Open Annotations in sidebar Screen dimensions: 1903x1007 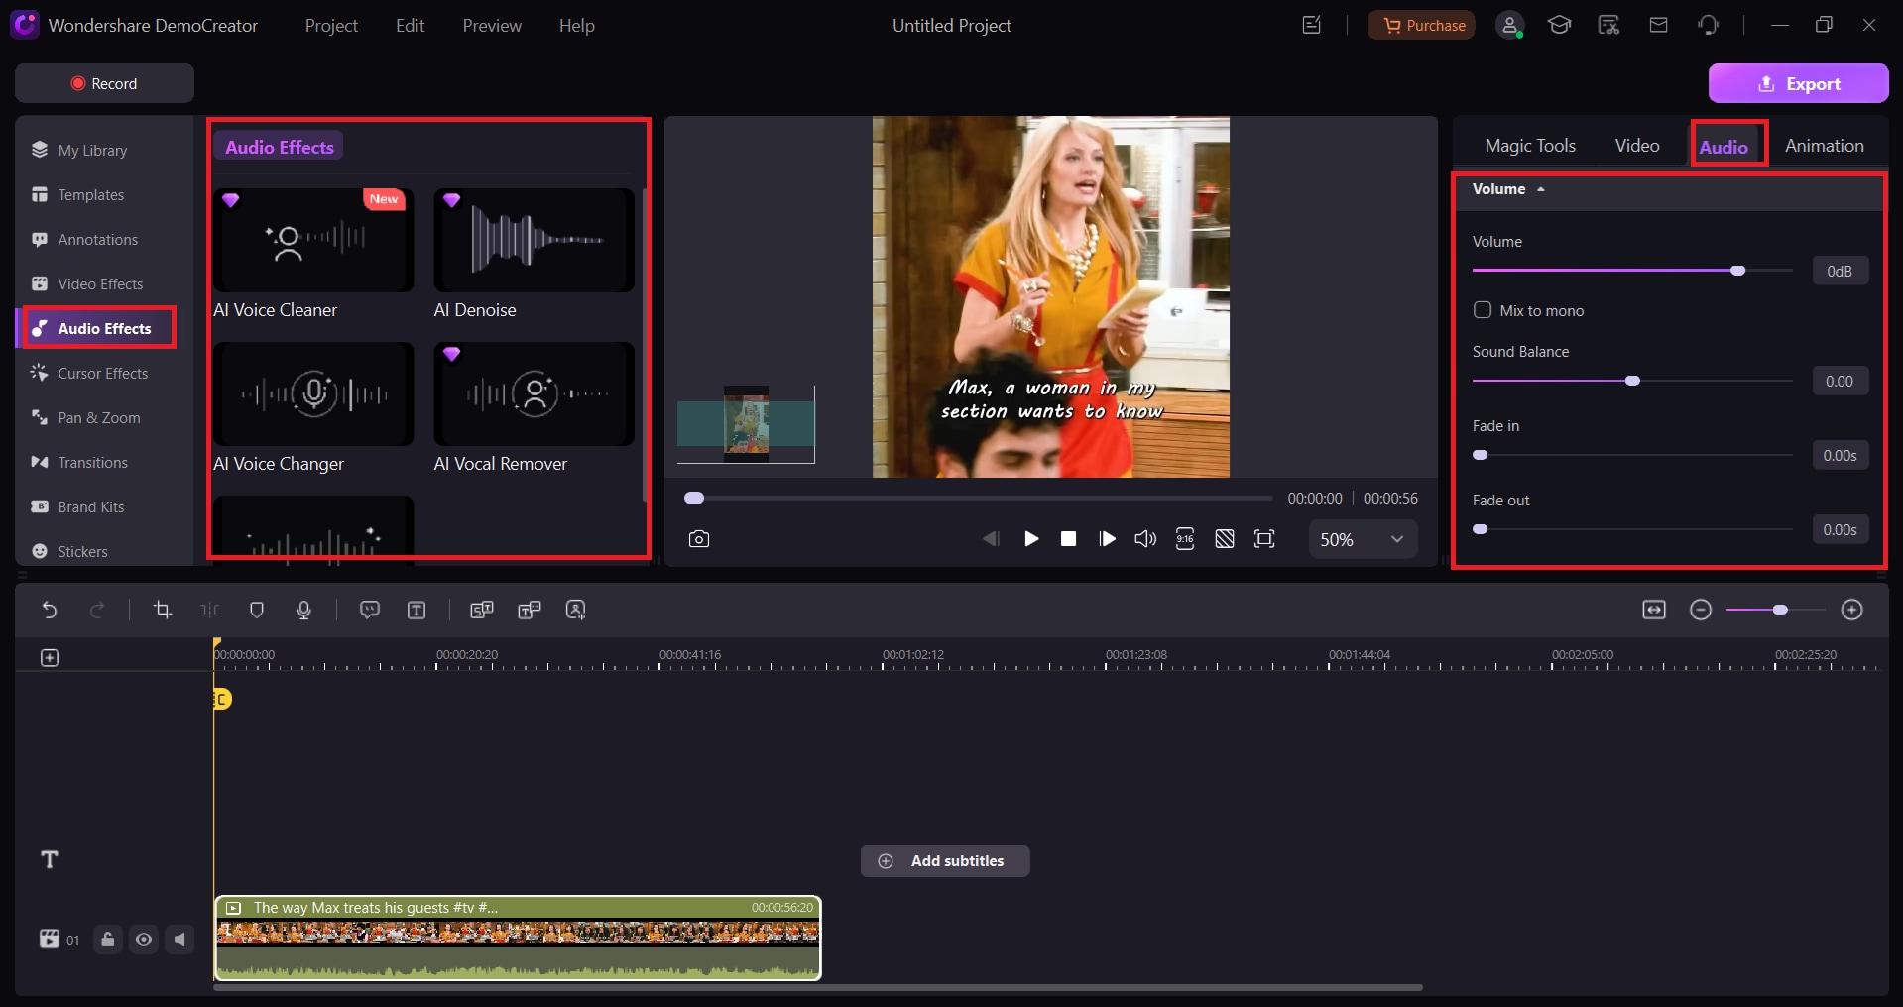pos(97,239)
